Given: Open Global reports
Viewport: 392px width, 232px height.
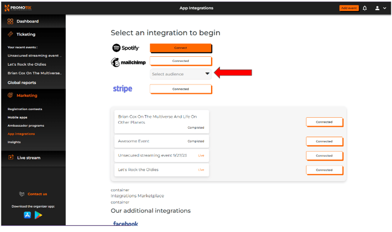Looking at the screenshot, I should click(22, 82).
